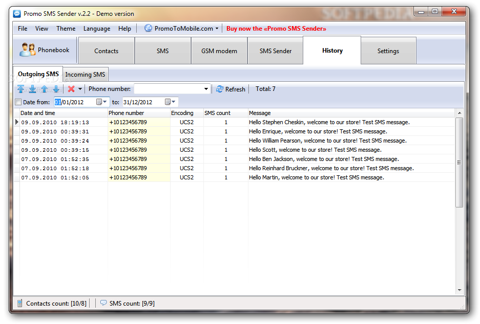Image resolution: width=480 pixels, height=324 pixels.
Task: Click the SMS count speech bubble icon
Action: 103,303
